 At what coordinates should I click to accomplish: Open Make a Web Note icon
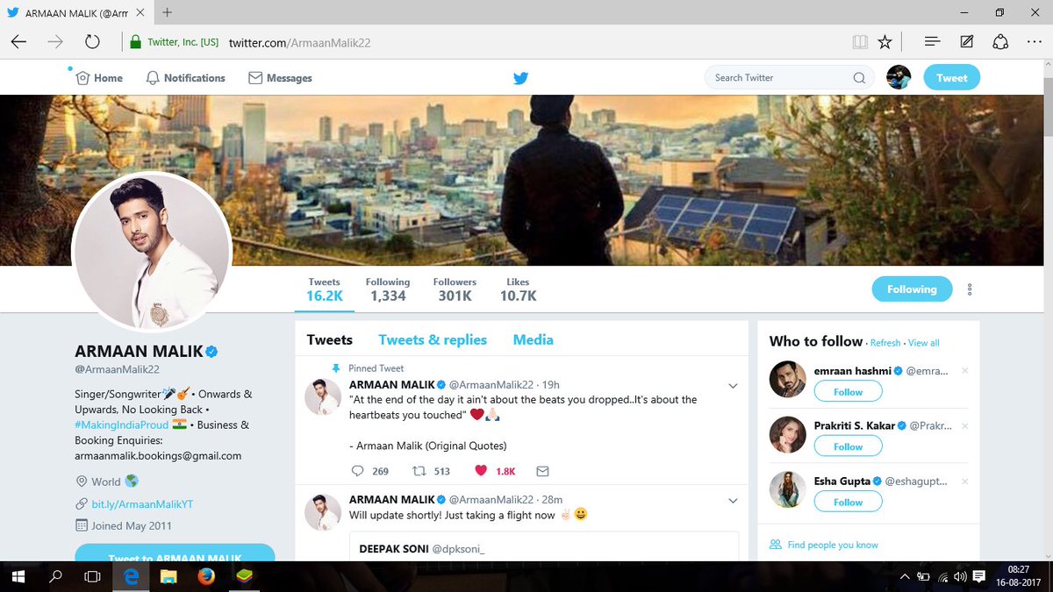(966, 42)
